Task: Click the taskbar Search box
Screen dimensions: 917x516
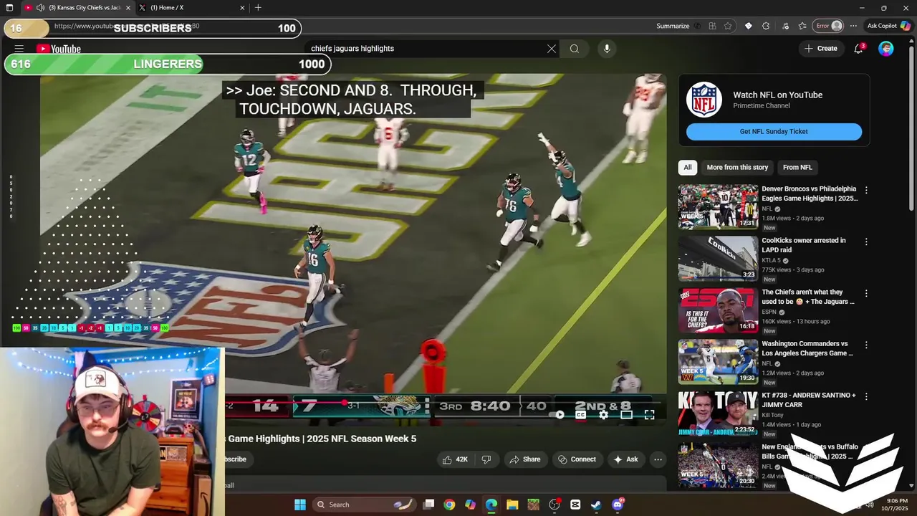Action: (x=363, y=505)
